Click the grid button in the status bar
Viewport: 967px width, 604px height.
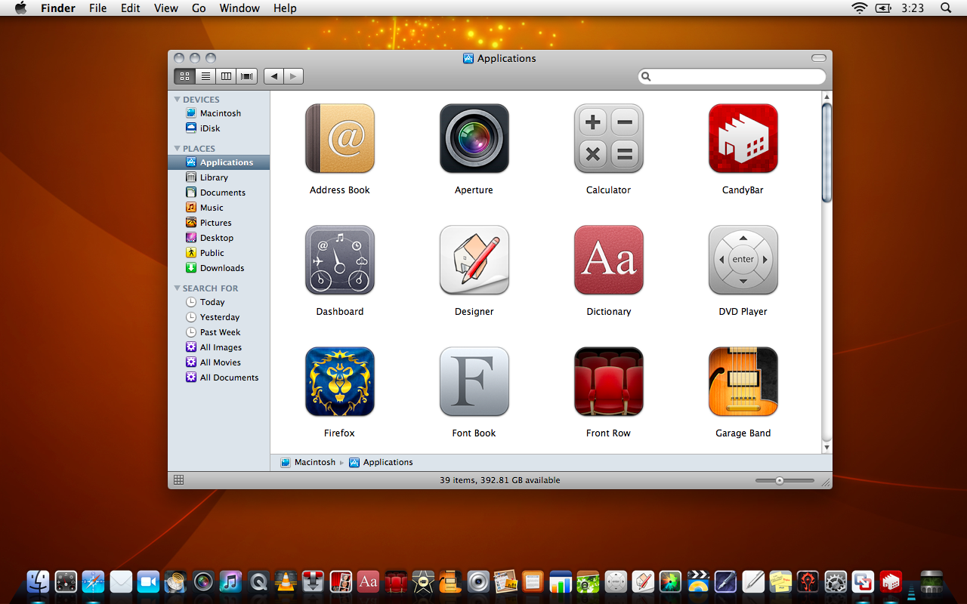179,480
